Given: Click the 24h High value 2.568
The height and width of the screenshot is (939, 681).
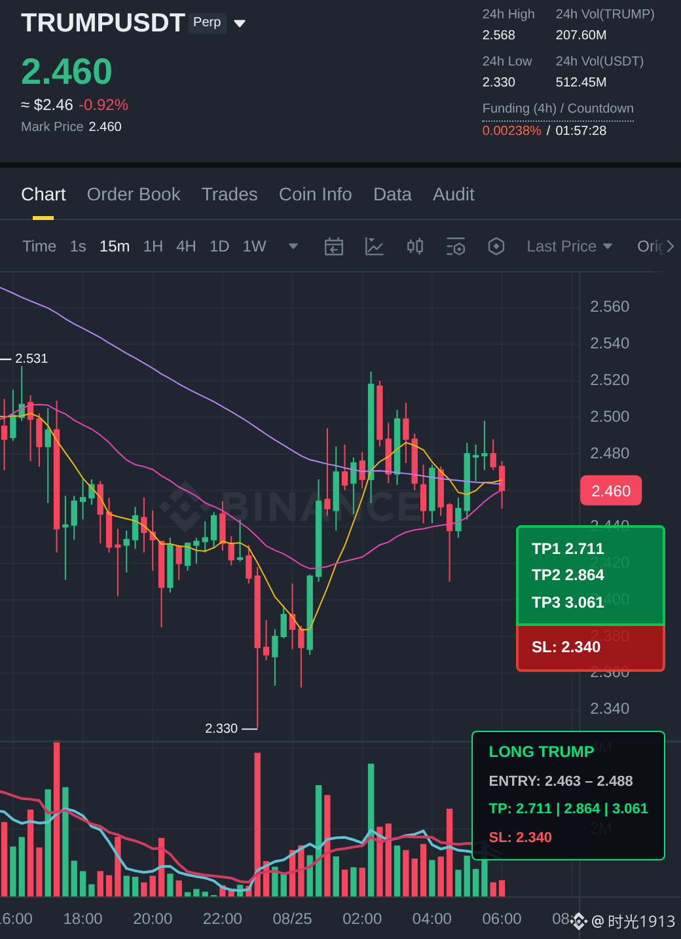Looking at the screenshot, I should coord(499,35).
